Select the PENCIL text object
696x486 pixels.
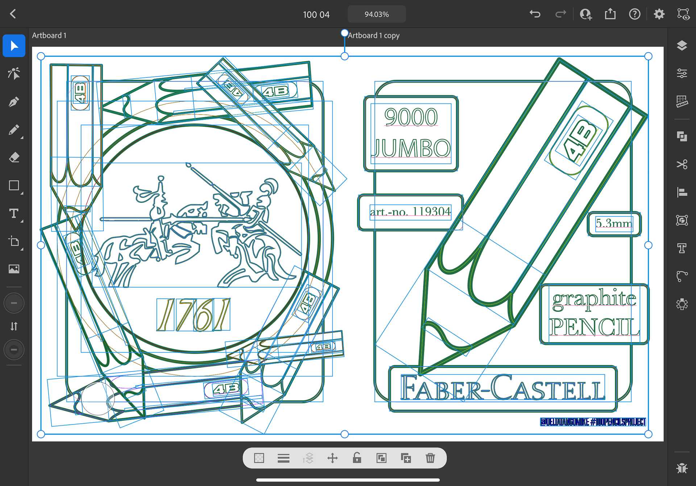tap(594, 327)
